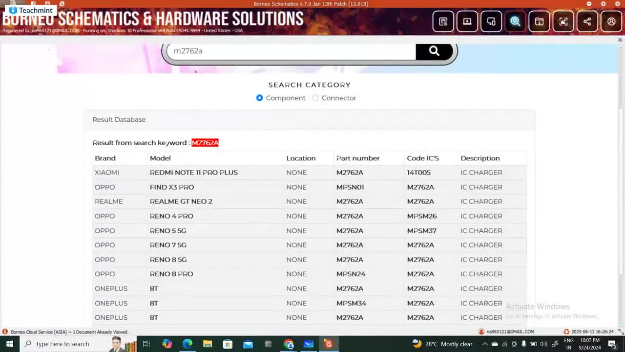Click the account email in status bar
The height and width of the screenshot is (352, 625).
pos(510,332)
